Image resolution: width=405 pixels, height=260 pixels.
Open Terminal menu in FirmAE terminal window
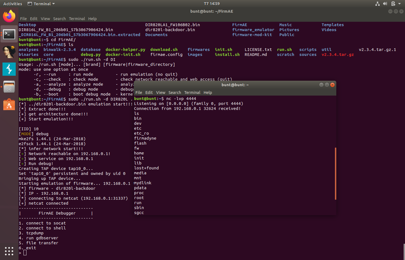pyautogui.click(x=77, y=19)
